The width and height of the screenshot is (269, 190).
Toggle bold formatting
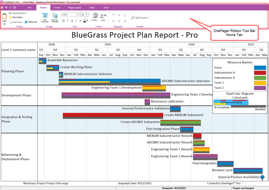tap(63, 21)
